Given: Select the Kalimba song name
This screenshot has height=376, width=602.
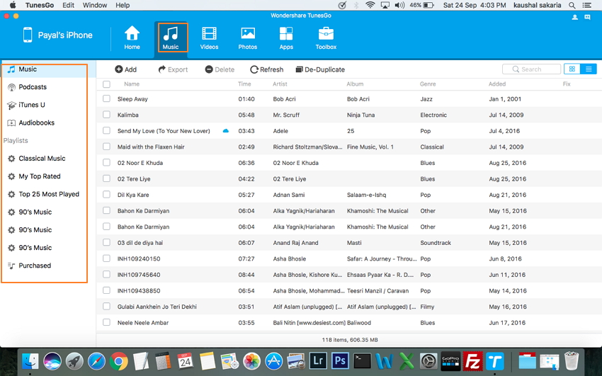Looking at the screenshot, I should pyautogui.click(x=128, y=115).
